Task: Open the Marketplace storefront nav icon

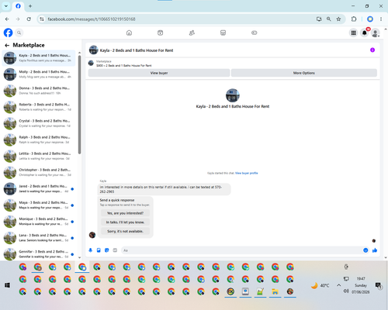Action: tap(223, 33)
